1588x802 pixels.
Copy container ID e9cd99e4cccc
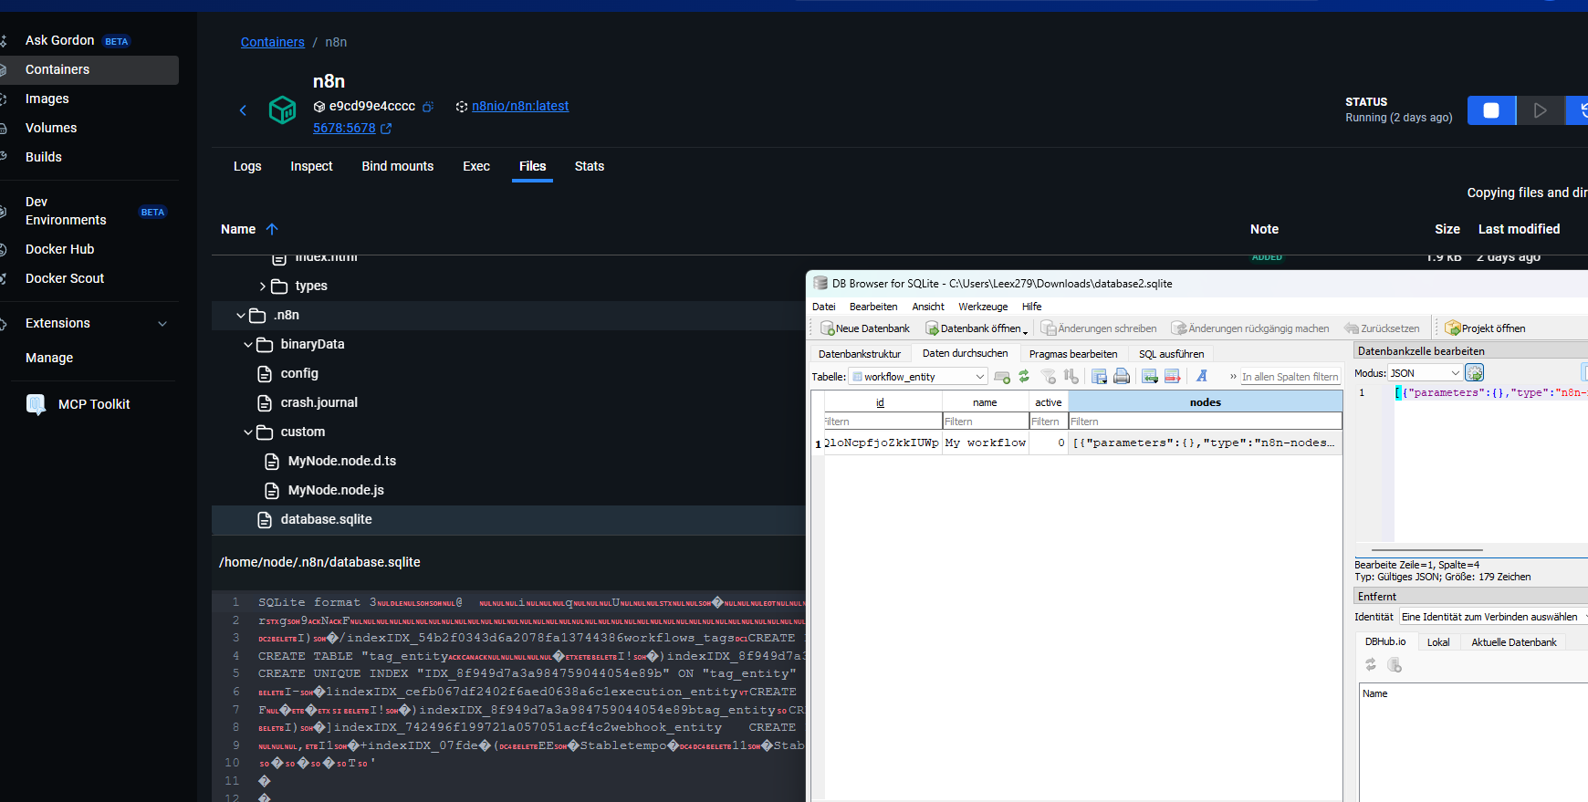click(x=428, y=107)
